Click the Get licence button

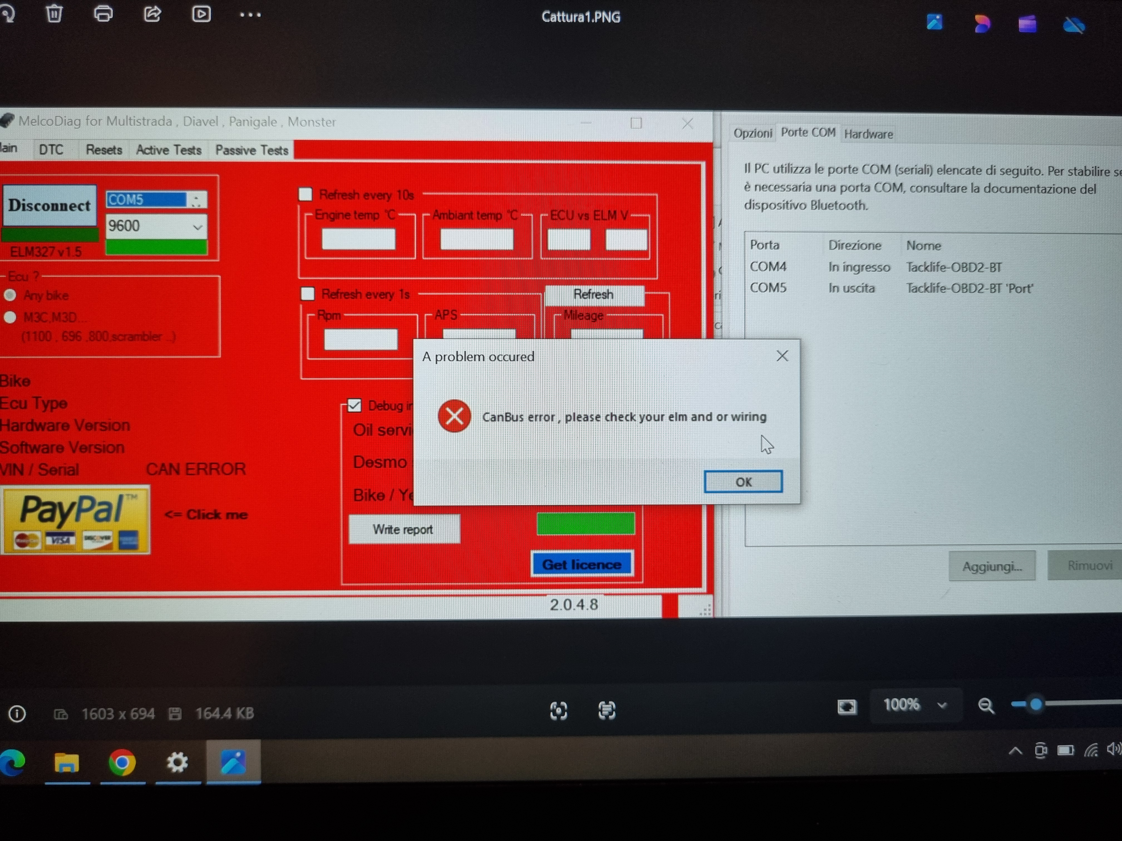[582, 564]
